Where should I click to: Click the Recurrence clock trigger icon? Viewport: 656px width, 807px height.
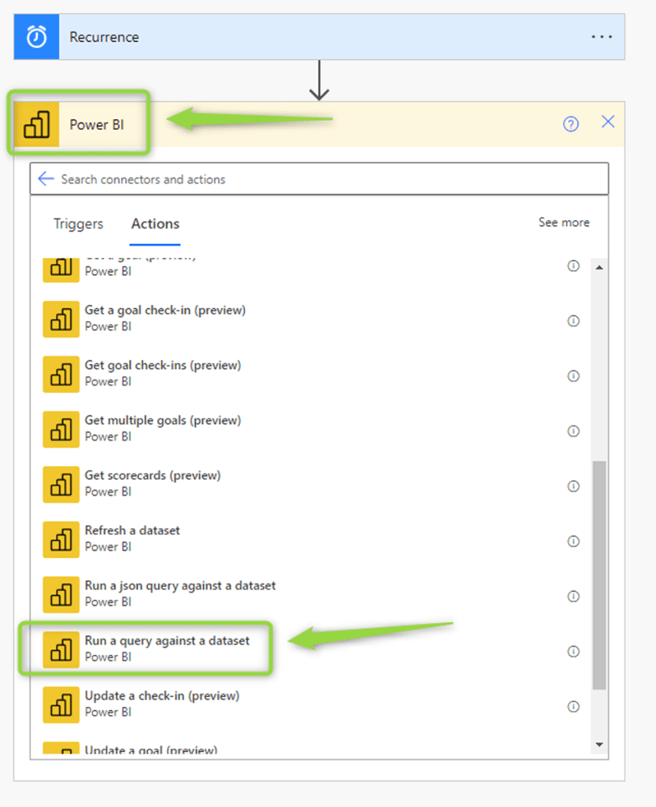(x=36, y=37)
